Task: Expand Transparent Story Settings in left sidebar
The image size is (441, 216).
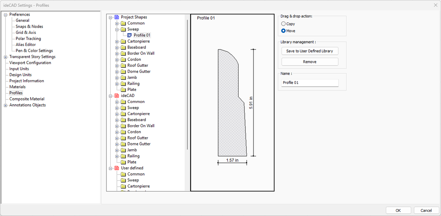Action: tap(5, 56)
